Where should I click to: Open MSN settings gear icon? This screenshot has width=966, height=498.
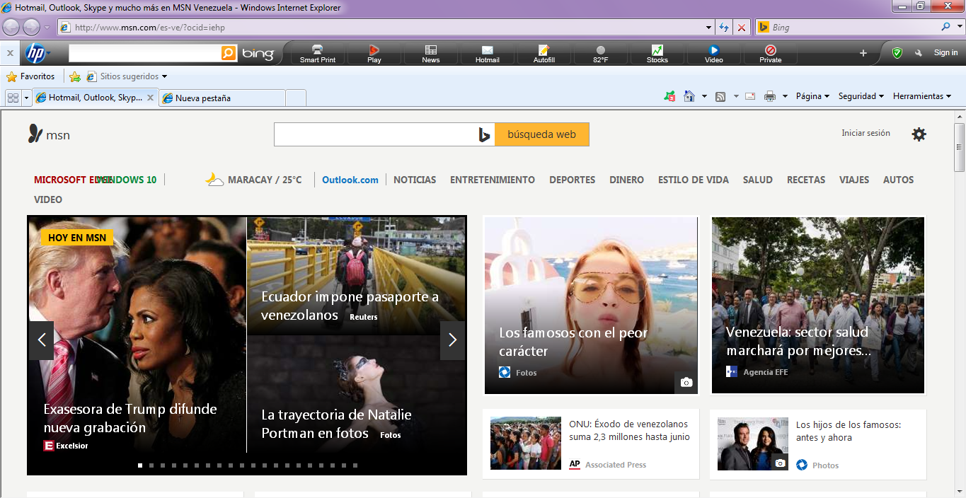pos(919,134)
